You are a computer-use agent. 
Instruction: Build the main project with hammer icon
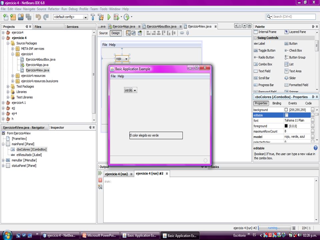pyautogui.click(x=93, y=17)
